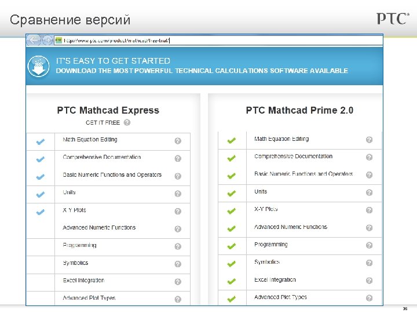The height and width of the screenshot is (313, 417).
Task: Click help icon next to Get It Free
Action: (127, 122)
